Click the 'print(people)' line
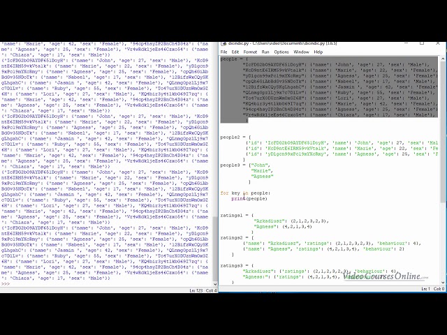Image resolution: width=447 pixels, height=335 pixels. [249, 199]
